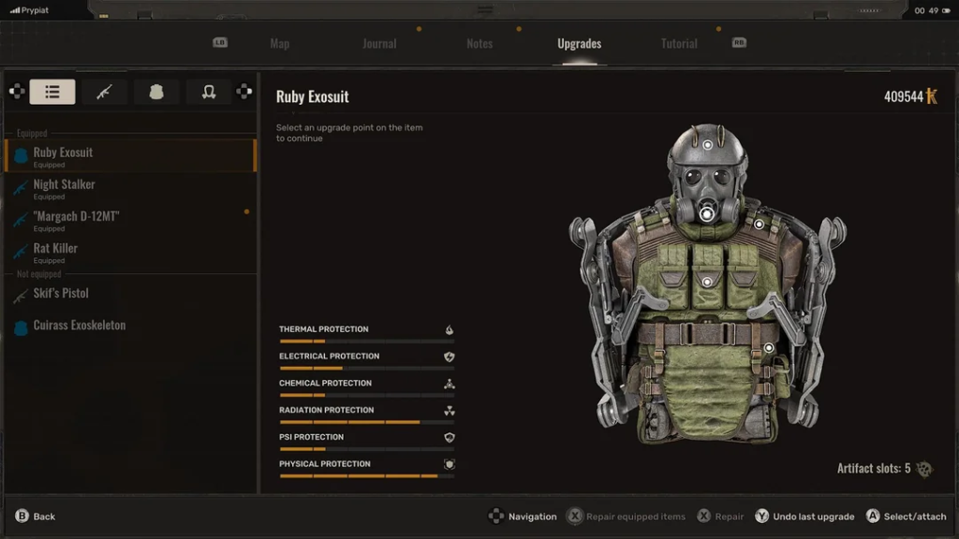This screenshot has width=959, height=539.
Task: Click the shoulder upgrade point on exosuit
Action: pos(759,225)
